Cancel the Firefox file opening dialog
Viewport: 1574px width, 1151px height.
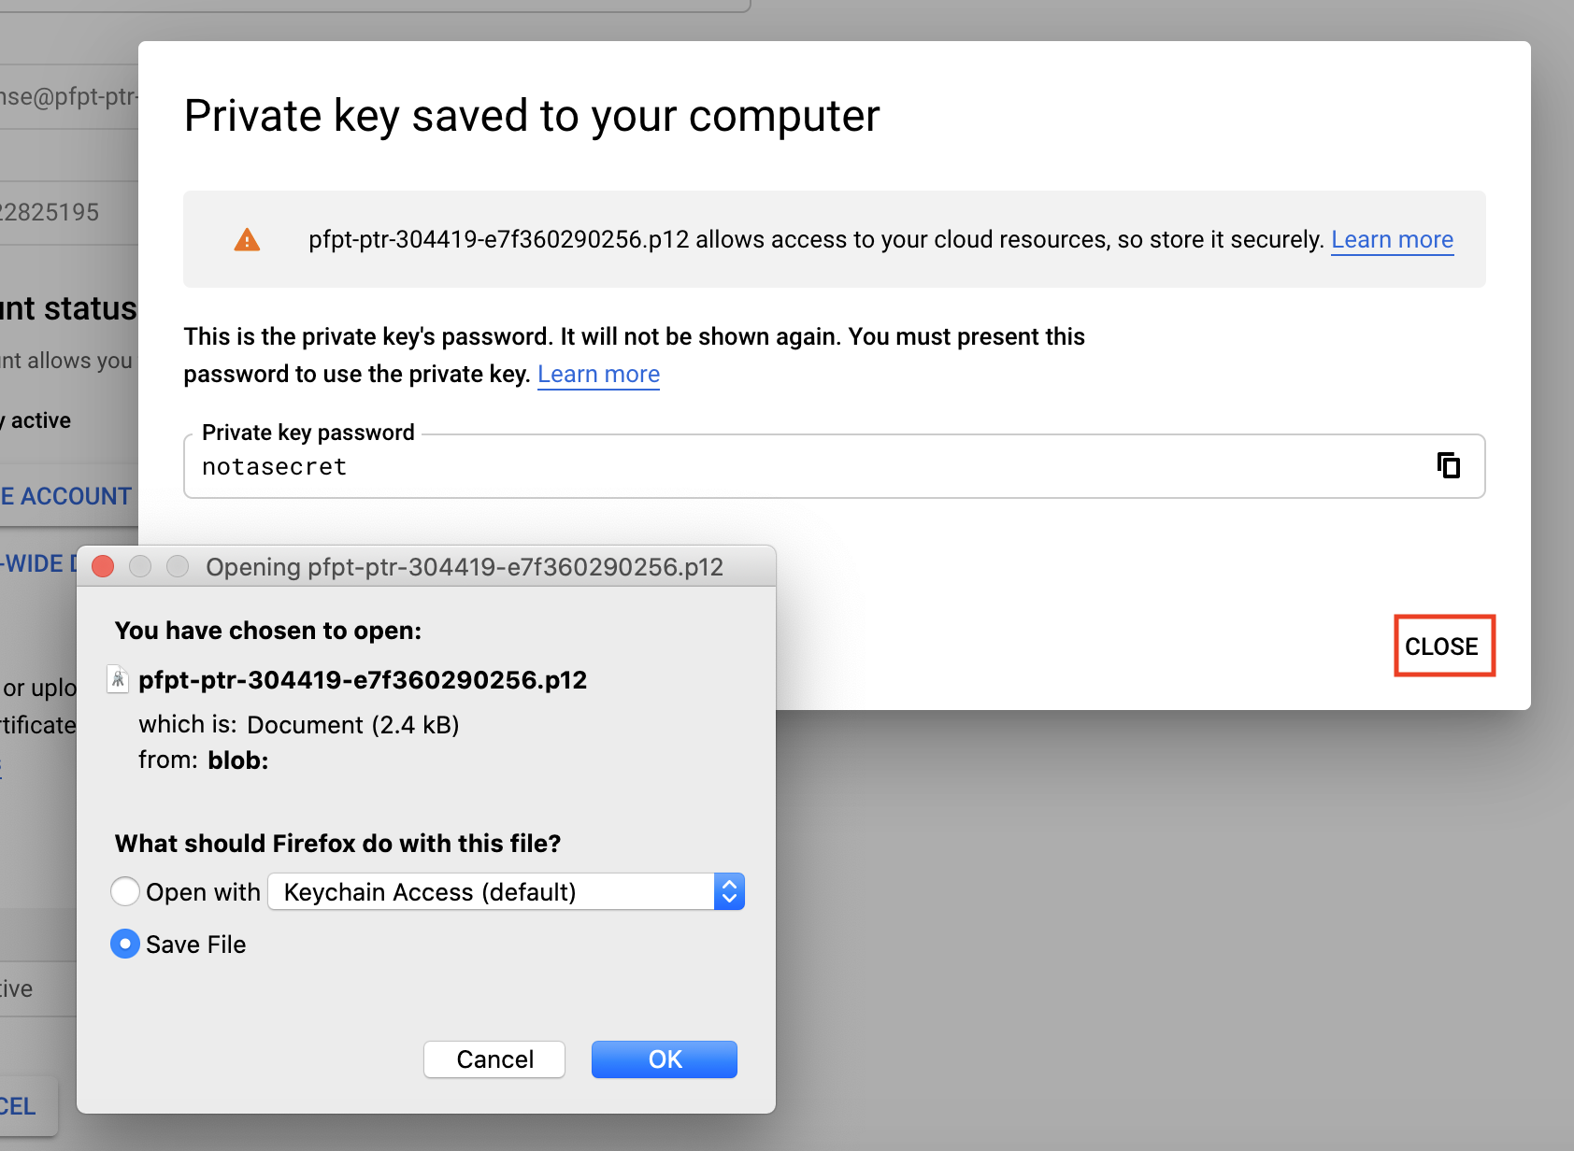494,1059
